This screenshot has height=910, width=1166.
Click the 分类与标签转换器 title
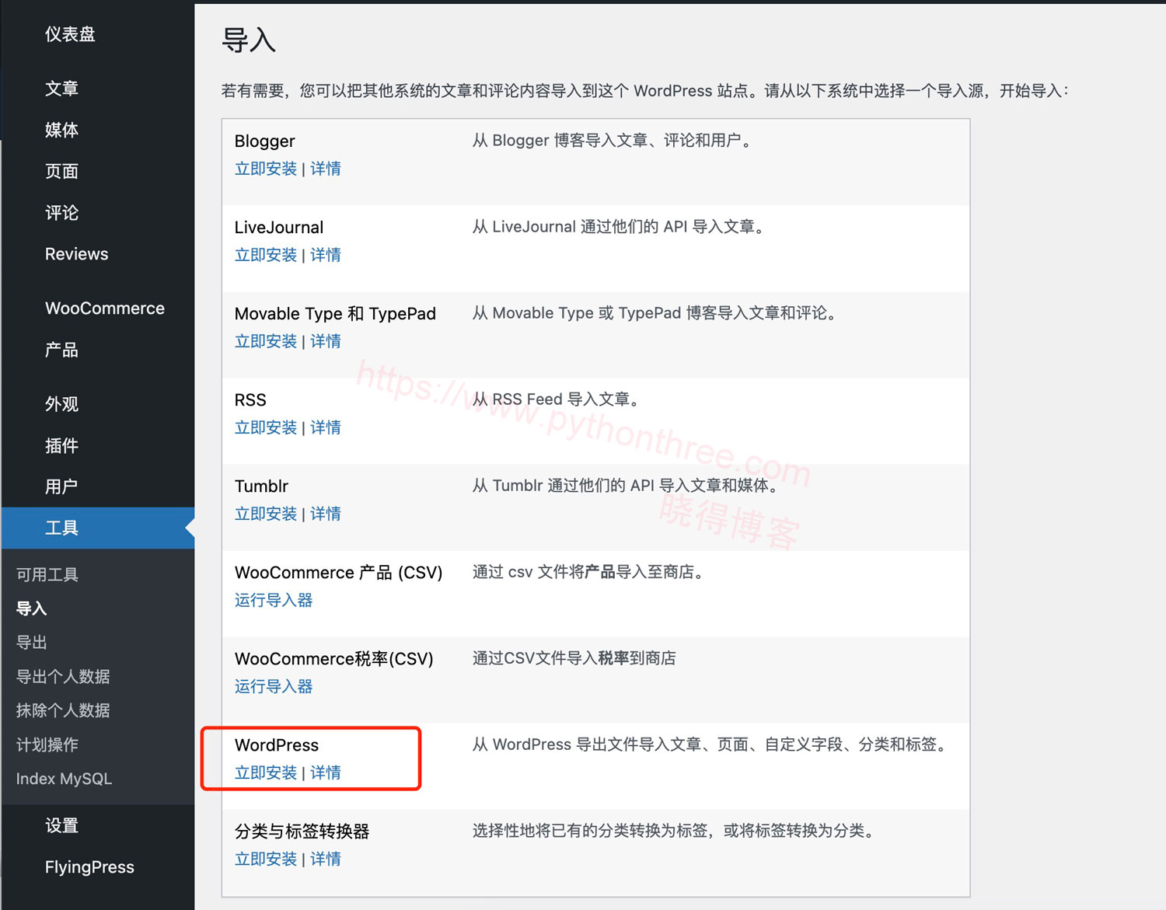click(x=302, y=832)
